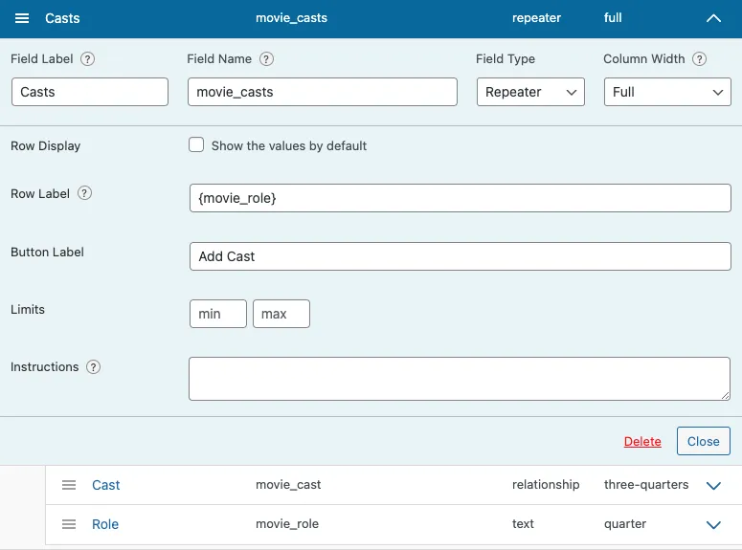Image resolution: width=742 pixels, height=550 pixels.
Task: Open the Row Label help icon
Action: pos(84,193)
